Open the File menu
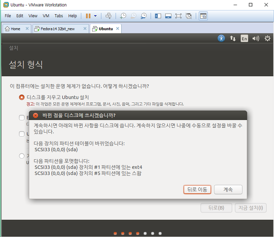This screenshot has height=237, width=274. [x=8, y=16]
